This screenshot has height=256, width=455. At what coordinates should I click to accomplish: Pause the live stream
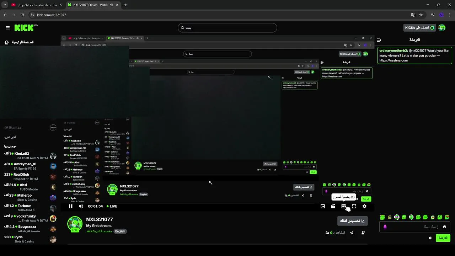pos(71,206)
